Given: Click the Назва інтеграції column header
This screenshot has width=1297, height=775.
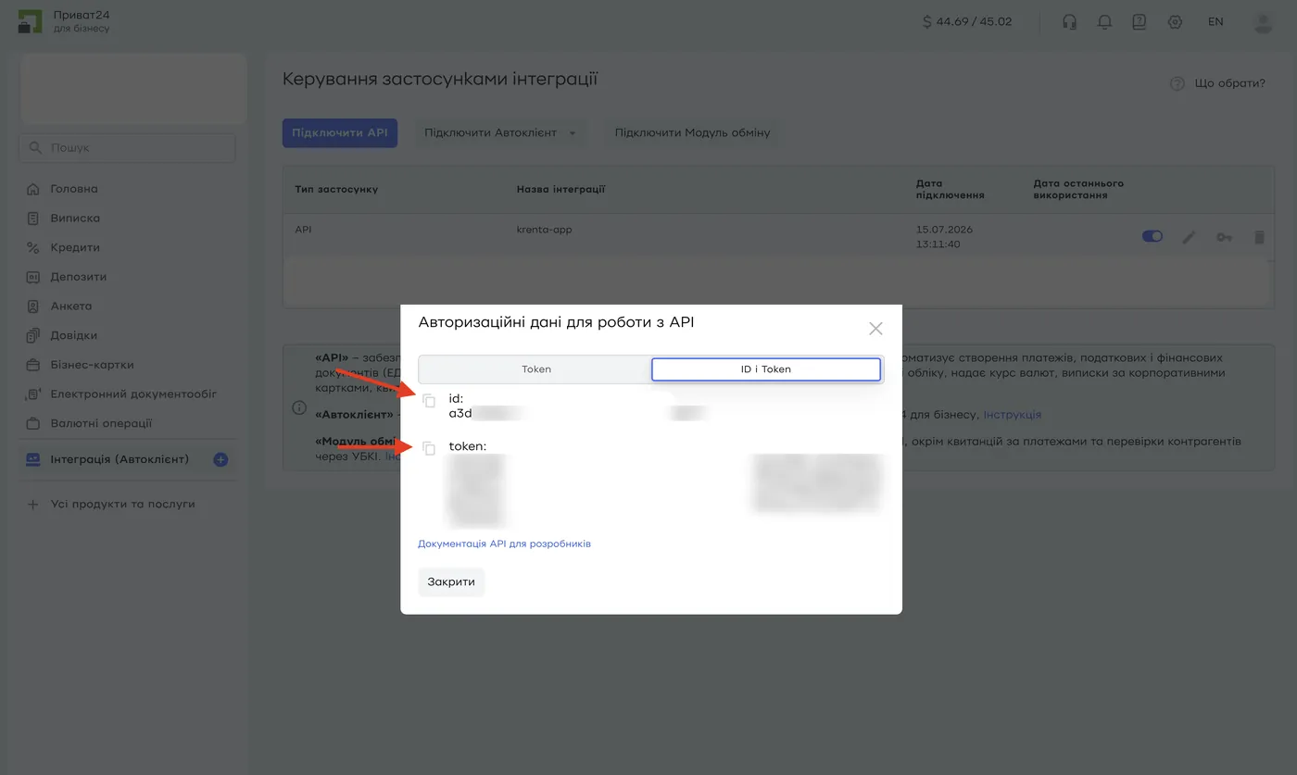Looking at the screenshot, I should click(560, 189).
